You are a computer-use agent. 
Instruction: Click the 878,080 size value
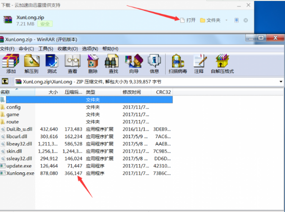coord(49,173)
